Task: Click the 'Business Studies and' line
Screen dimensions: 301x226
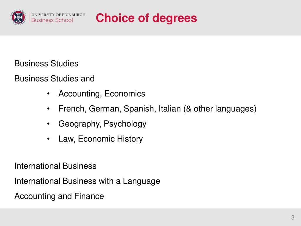Action: point(54,78)
